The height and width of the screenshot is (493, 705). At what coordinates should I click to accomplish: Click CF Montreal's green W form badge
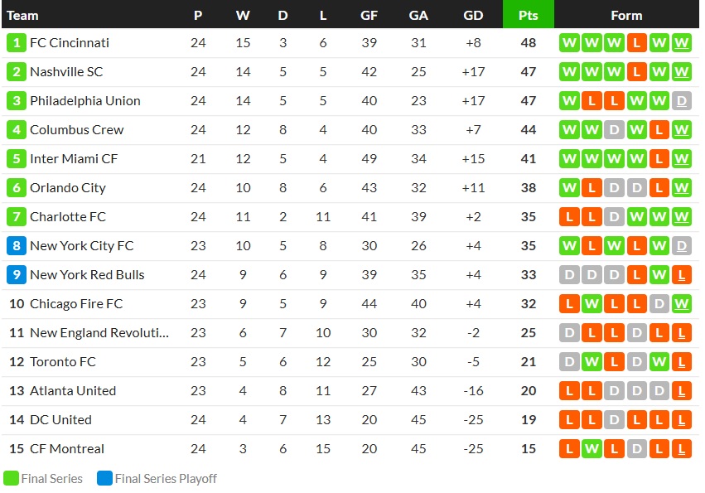pyautogui.click(x=592, y=449)
